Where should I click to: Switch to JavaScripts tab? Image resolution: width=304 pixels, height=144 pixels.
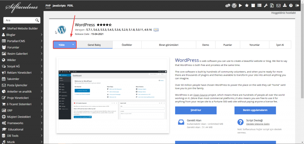click(x=59, y=6)
